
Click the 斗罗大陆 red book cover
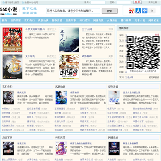pyautogui.click(x=13, y=40)
